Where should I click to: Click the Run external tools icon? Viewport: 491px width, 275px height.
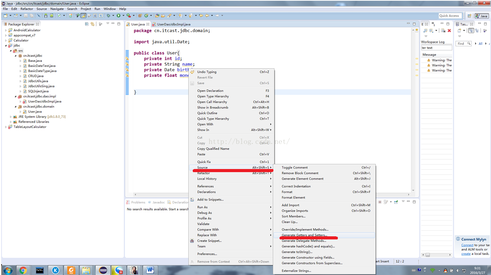coord(128,15)
